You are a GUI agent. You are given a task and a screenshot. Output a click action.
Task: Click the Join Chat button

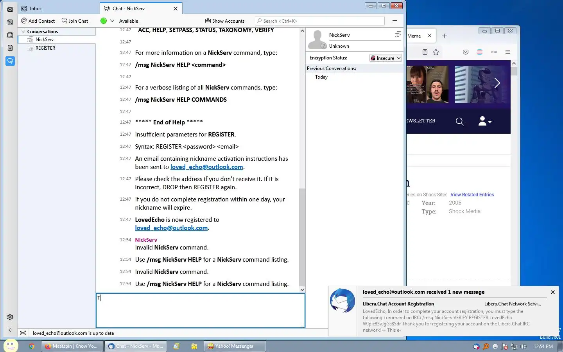point(75,21)
